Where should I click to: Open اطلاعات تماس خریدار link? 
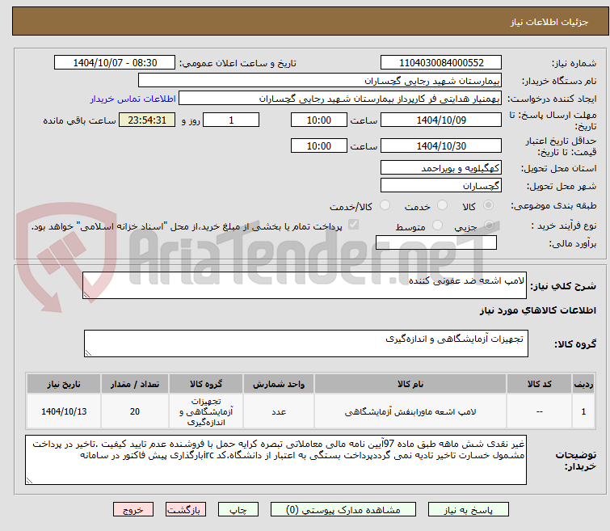point(133,99)
